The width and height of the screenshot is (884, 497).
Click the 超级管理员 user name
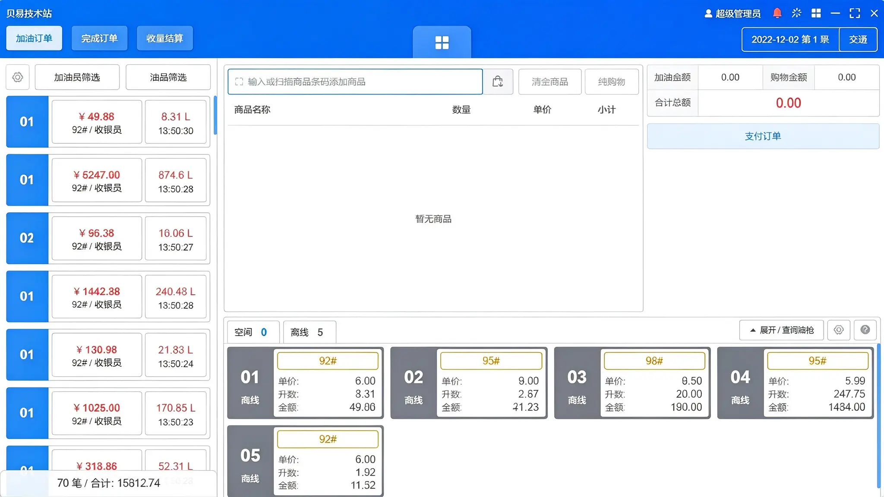tap(738, 14)
